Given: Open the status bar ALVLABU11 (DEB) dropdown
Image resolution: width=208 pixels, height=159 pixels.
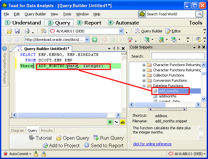Looking at the screenshot, I should 204,154.
